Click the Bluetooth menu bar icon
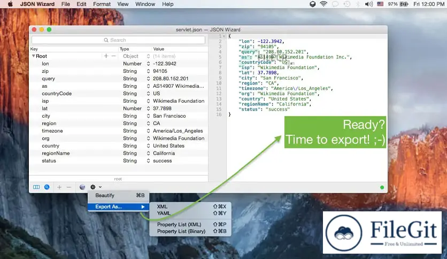This screenshot has height=259, width=447. click(x=358, y=4)
